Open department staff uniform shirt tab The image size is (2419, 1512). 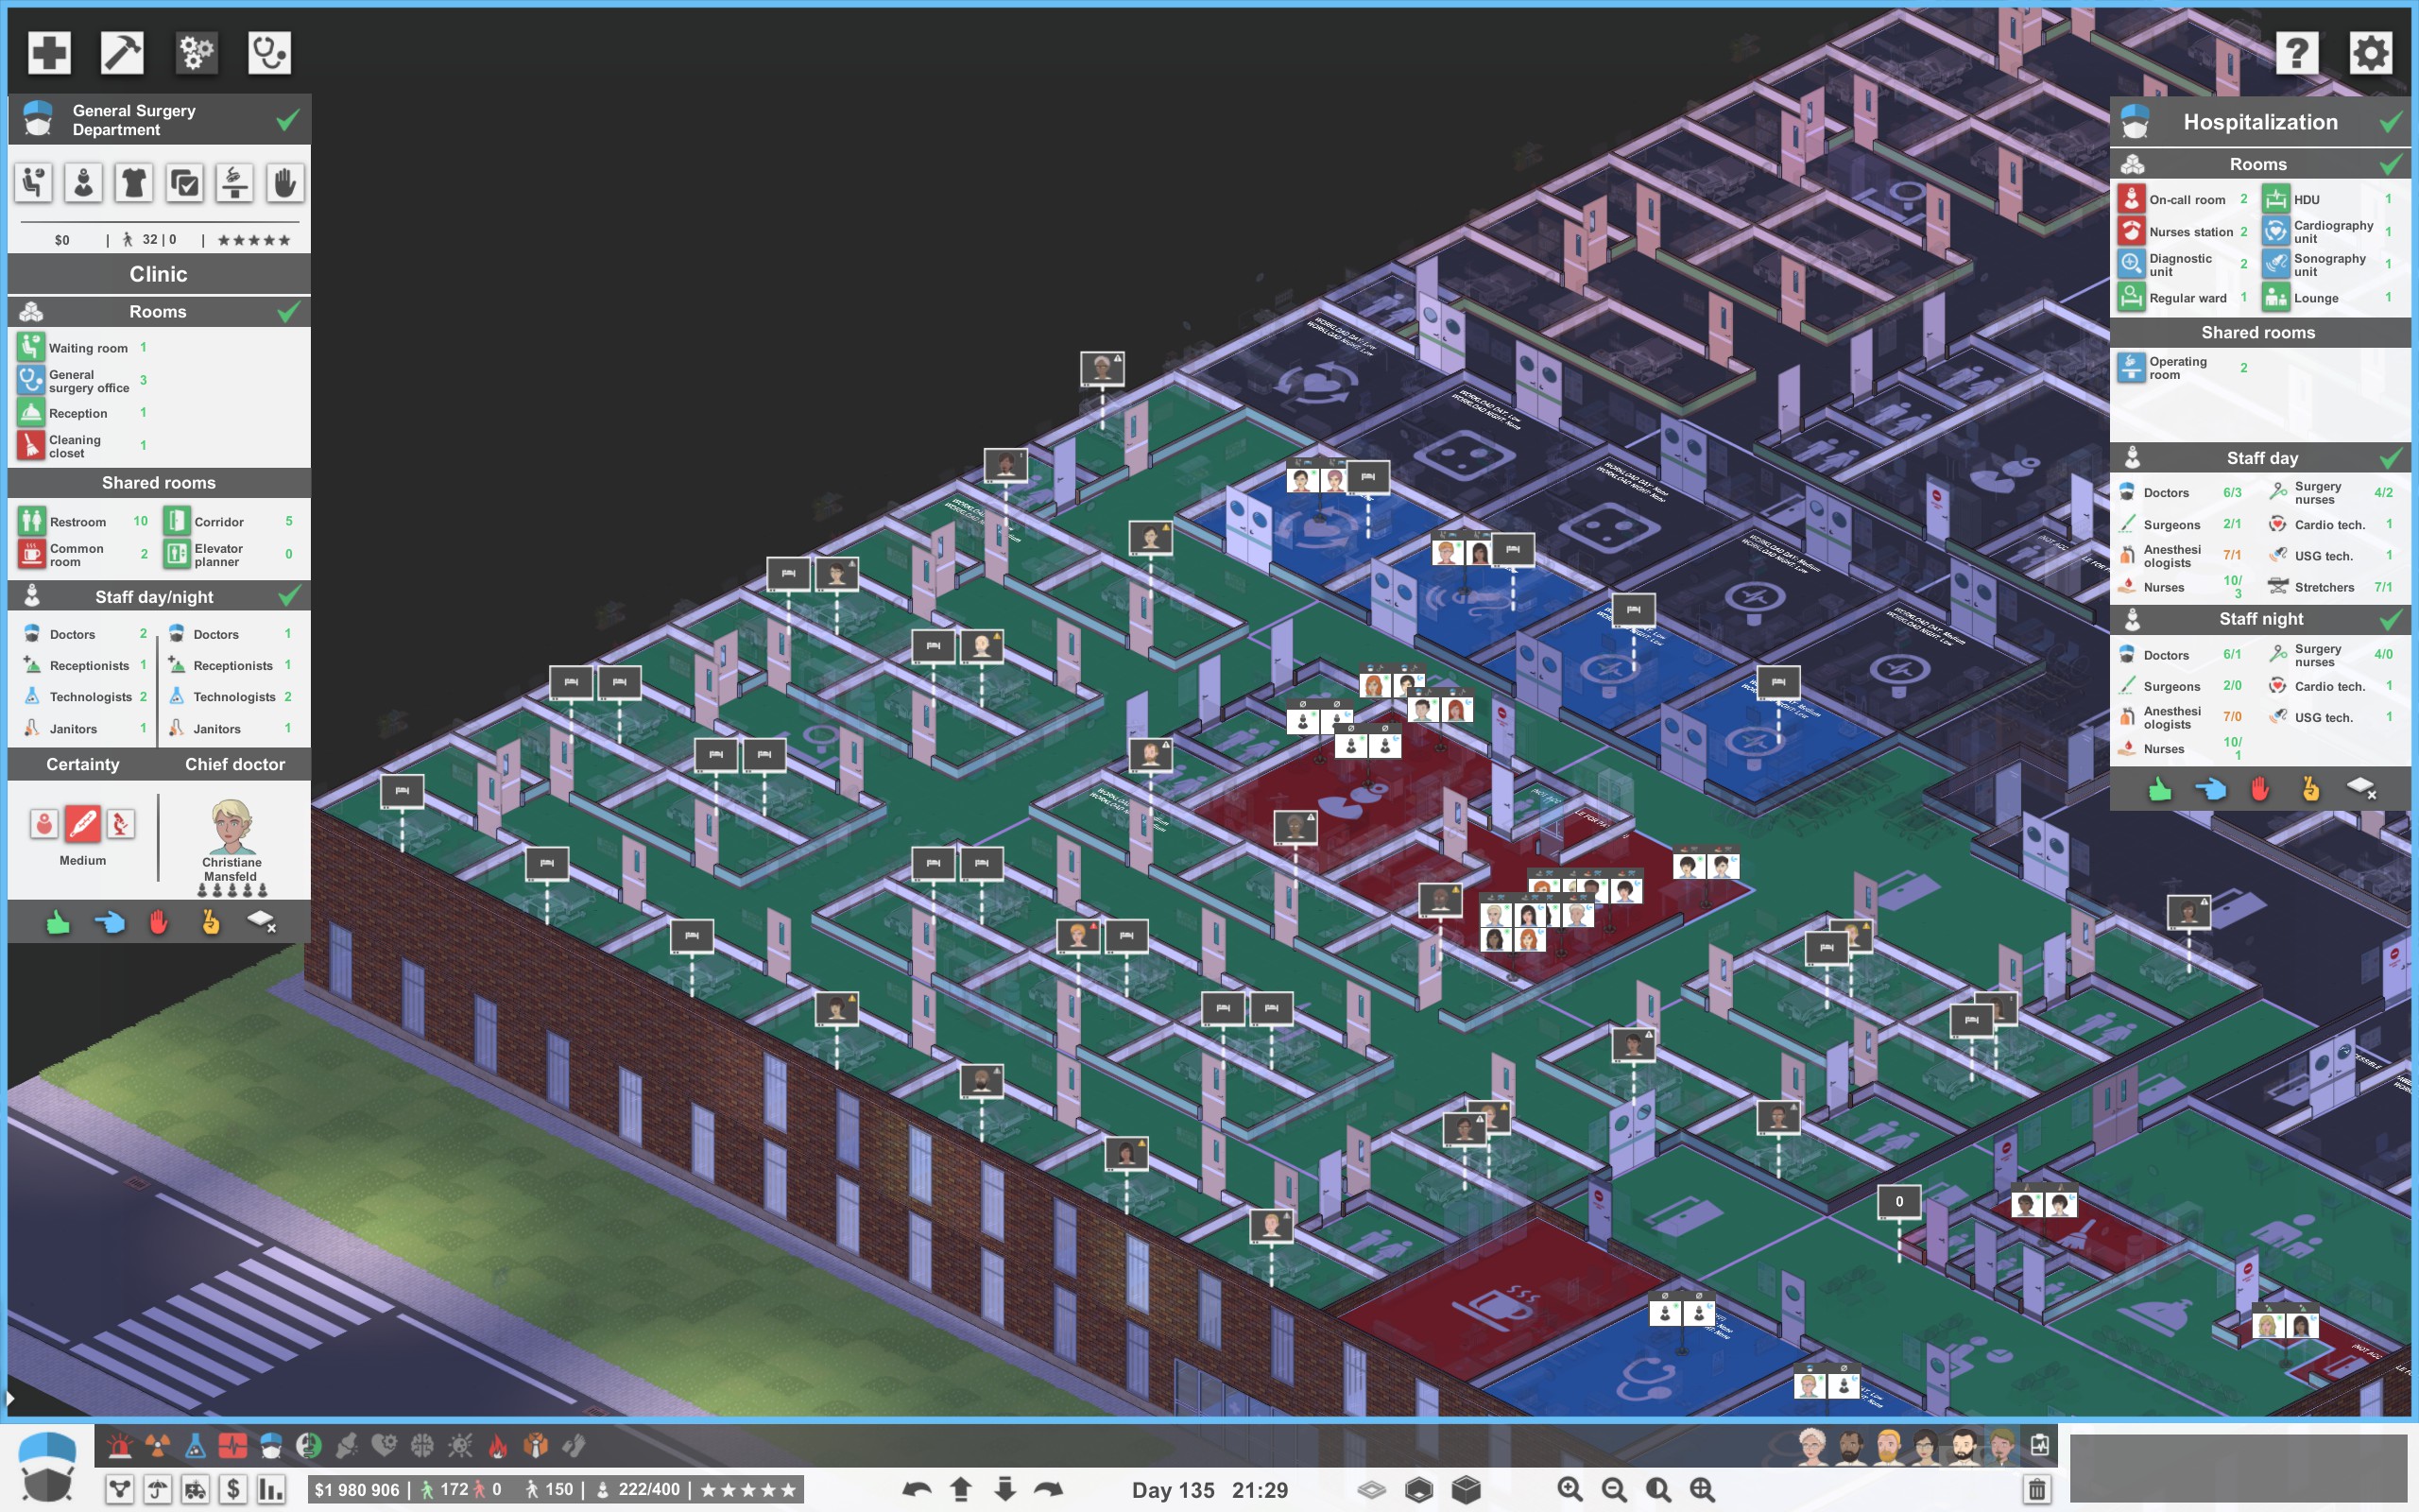pos(134,183)
